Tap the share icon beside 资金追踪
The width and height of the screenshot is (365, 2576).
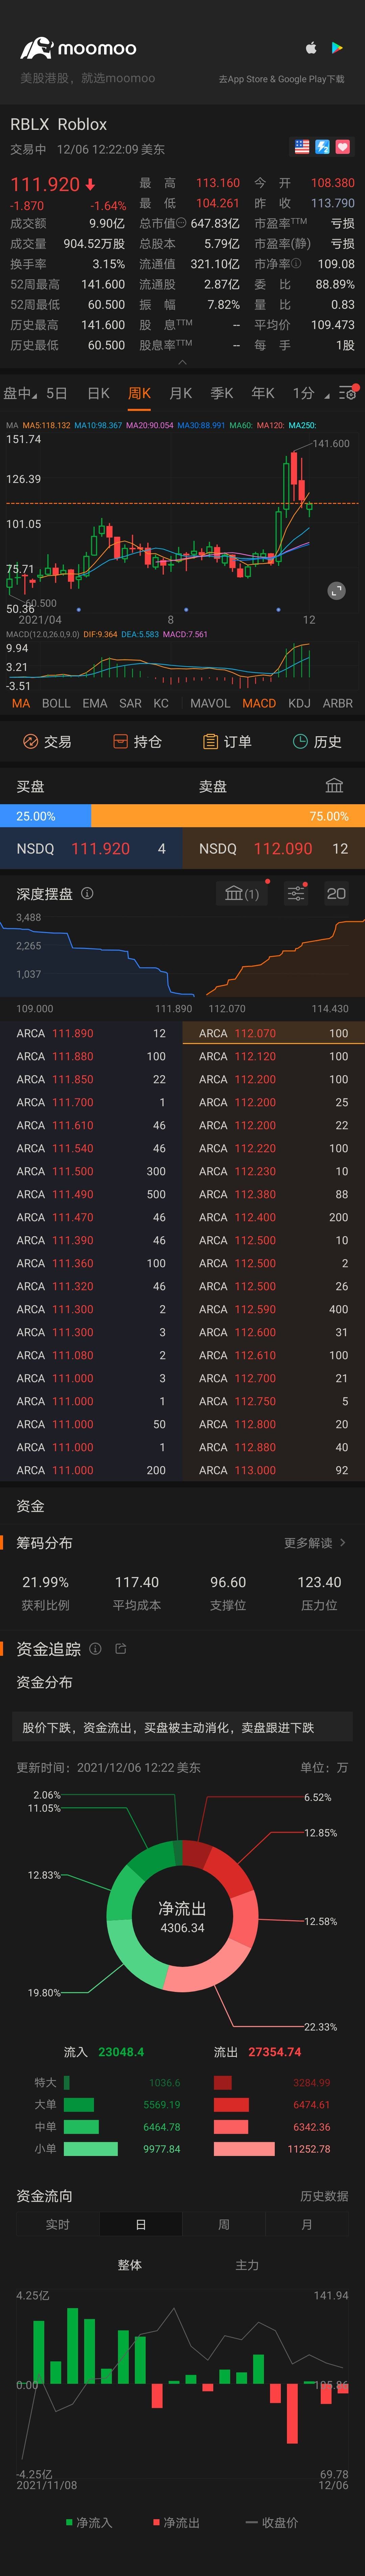(121, 1649)
